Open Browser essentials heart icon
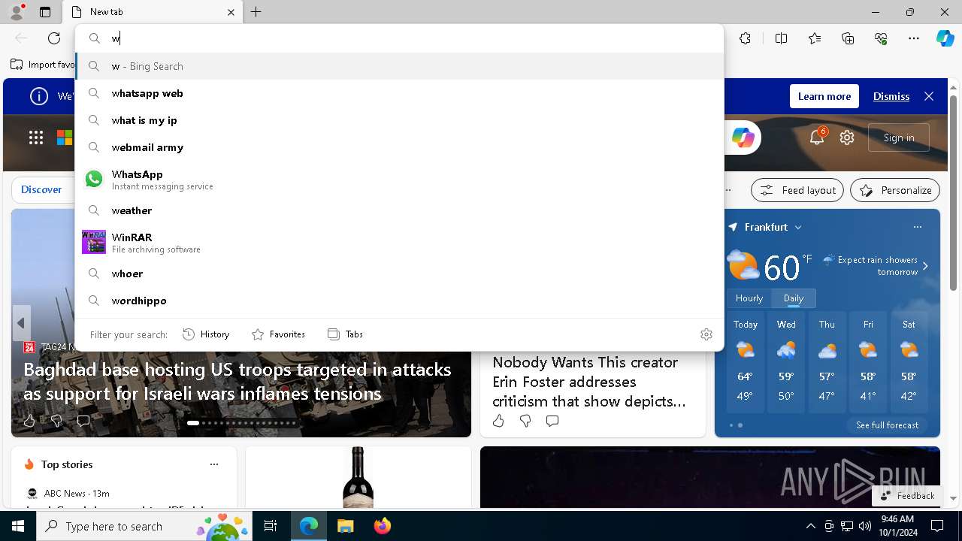The width and height of the screenshot is (962, 541). point(881,38)
